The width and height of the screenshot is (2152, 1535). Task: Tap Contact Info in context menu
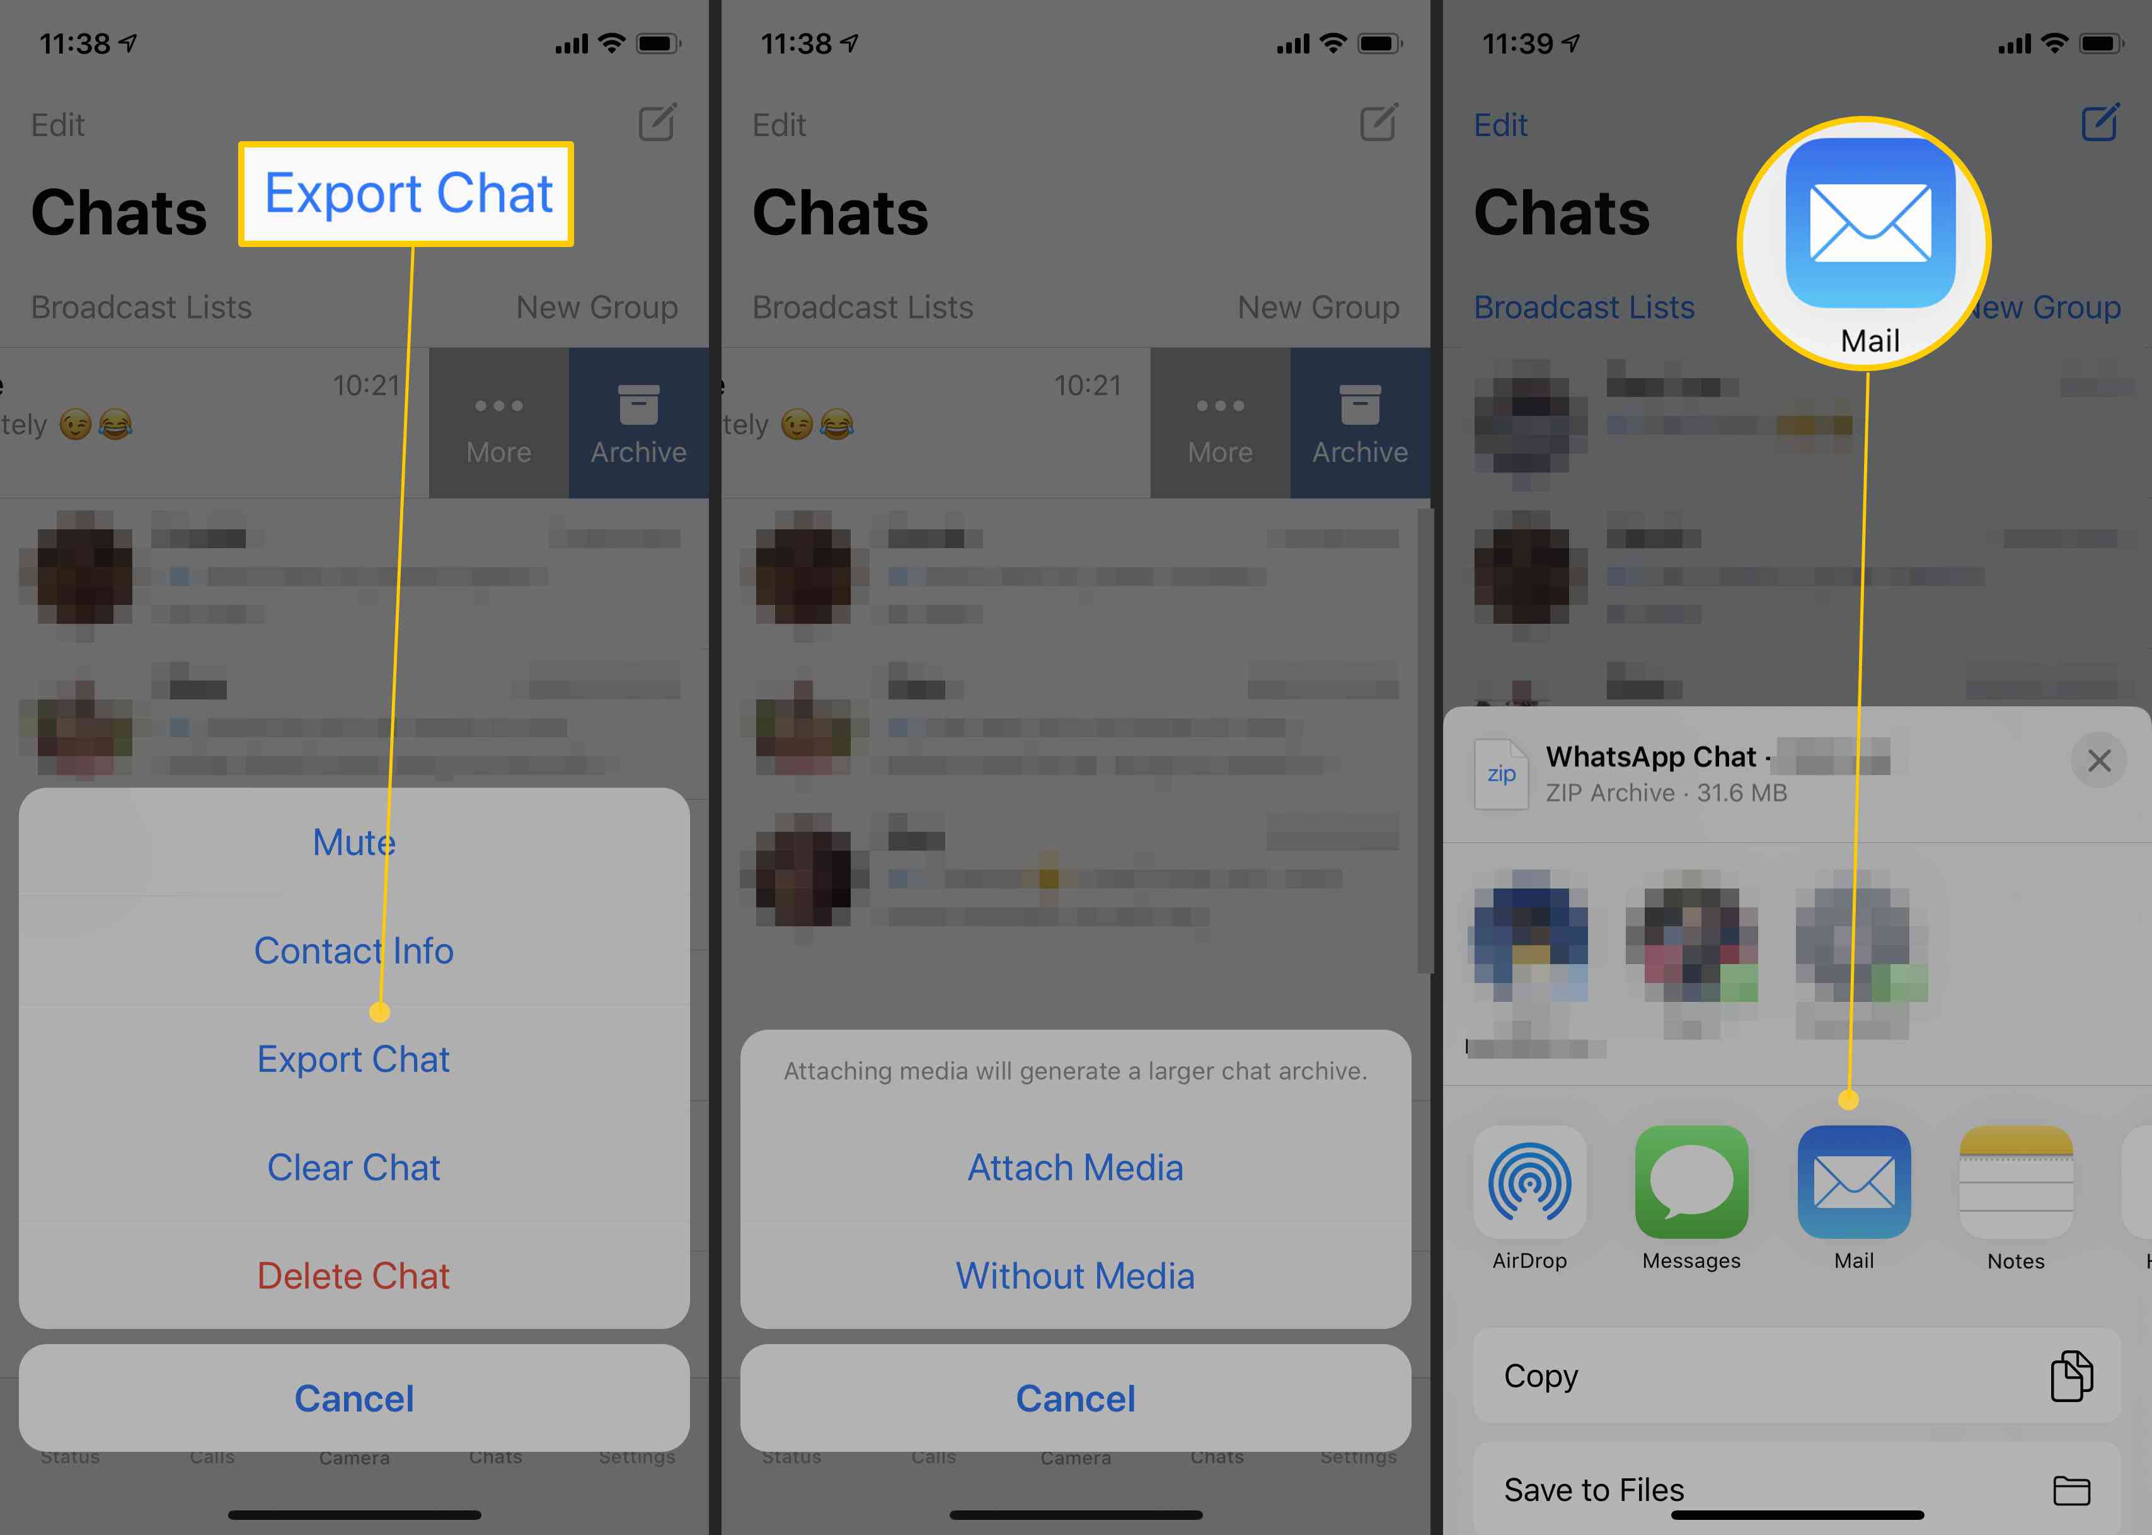click(354, 950)
